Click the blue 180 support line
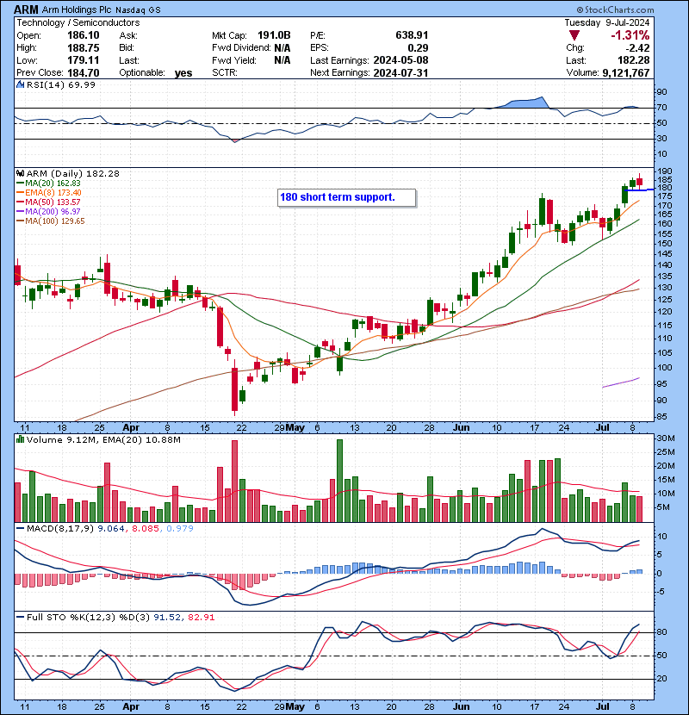Viewport: 689px width, 715px height. click(x=639, y=190)
